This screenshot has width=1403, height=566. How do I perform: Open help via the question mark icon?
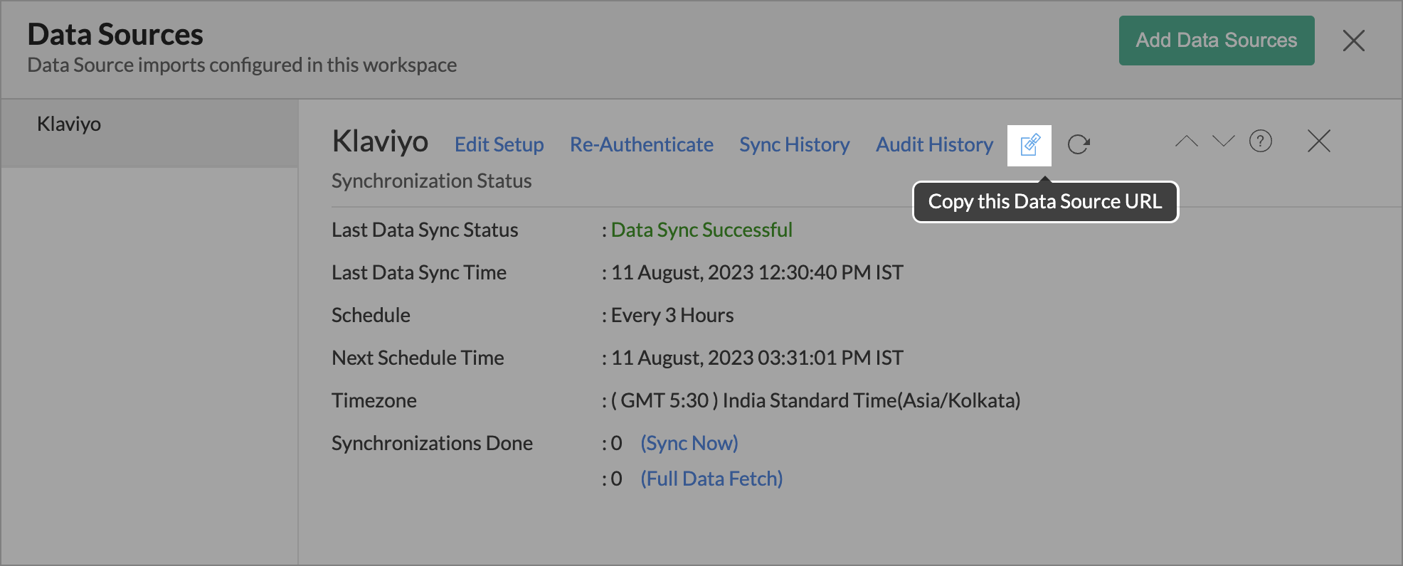click(1260, 141)
